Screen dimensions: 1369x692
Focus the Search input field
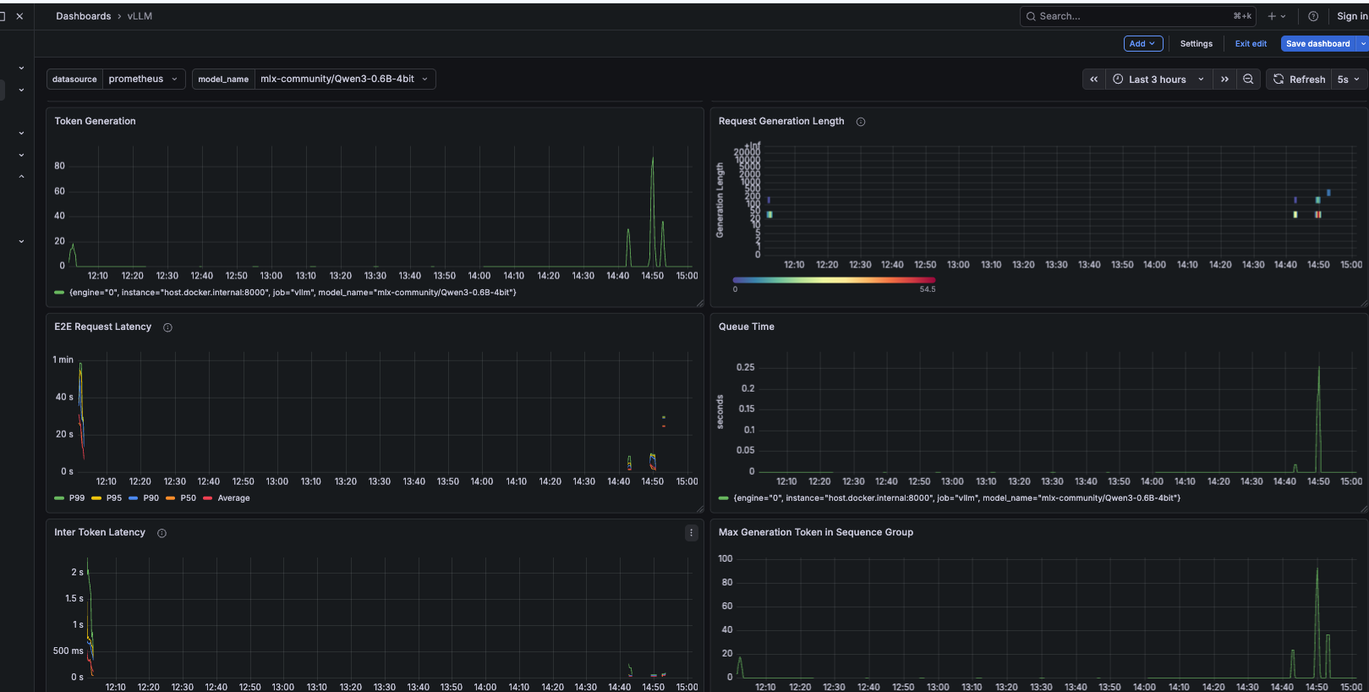pos(1137,16)
